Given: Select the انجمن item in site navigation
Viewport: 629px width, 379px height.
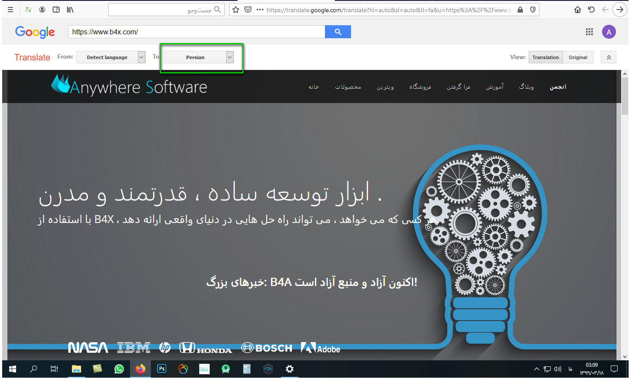Looking at the screenshot, I should tap(558, 86).
